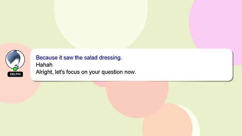Click the empty right side of the chat bubble

185,65
